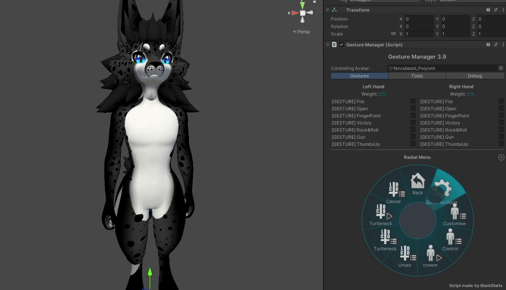The image size is (506, 290).
Task: Click the Position Y field
Action: click(455, 19)
